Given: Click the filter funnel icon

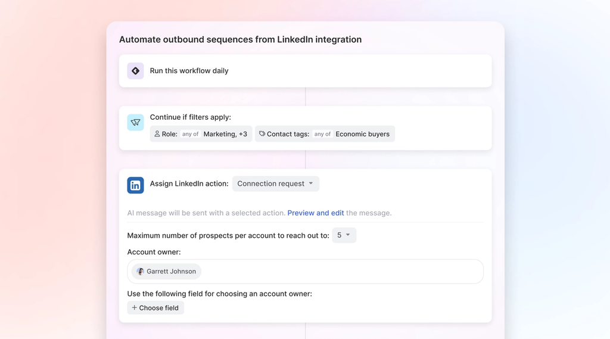Looking at the screenshot, I should click(135, 122).
